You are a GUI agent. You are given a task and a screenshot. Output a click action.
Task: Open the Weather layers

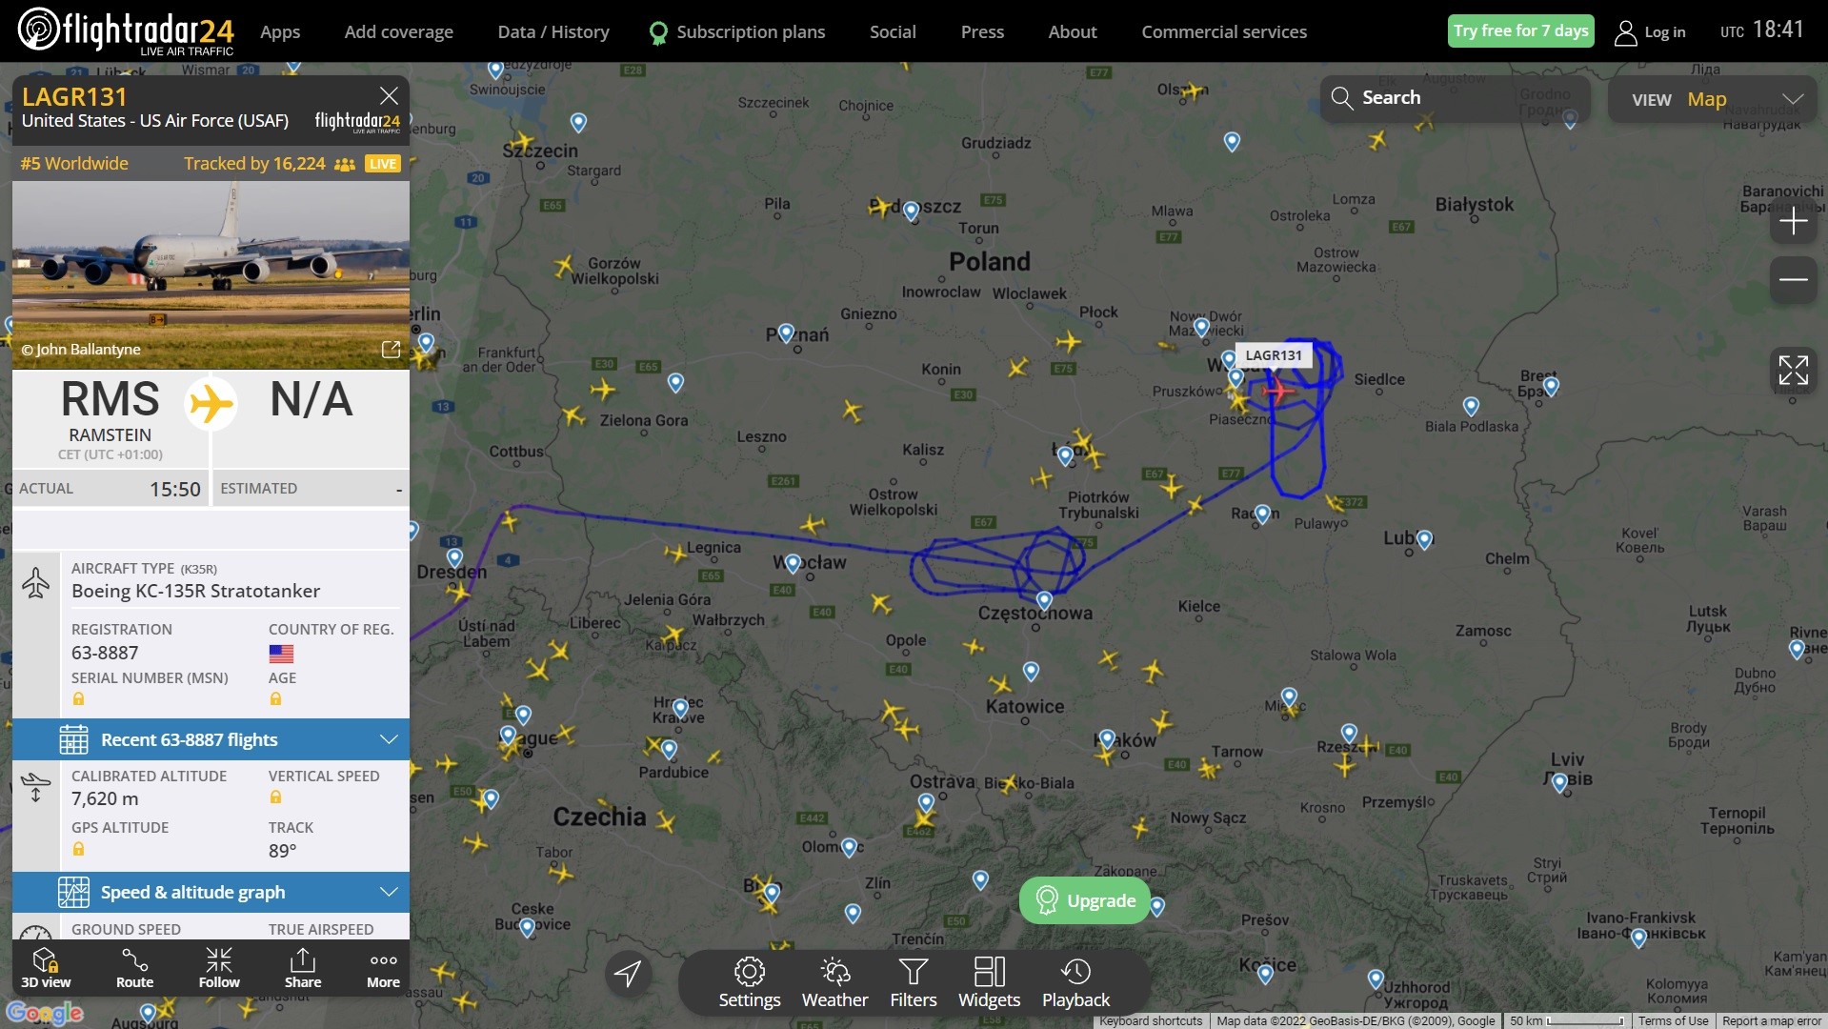(834, 982)
